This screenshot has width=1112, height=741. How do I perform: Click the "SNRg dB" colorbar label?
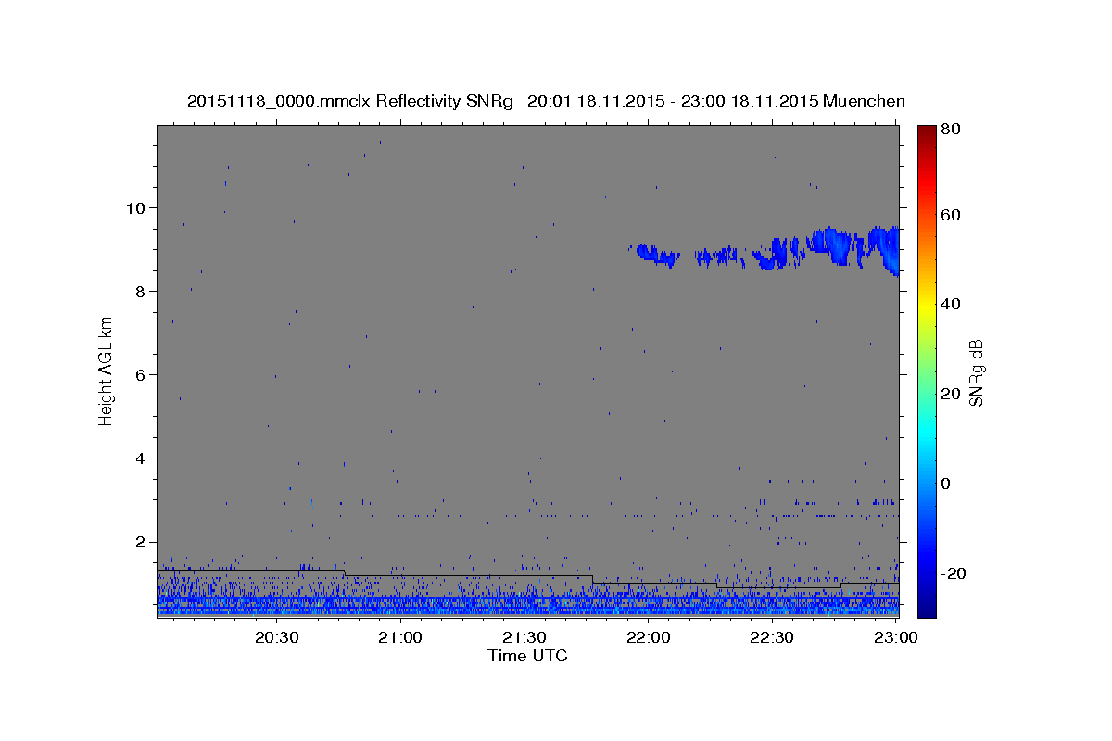(976, 372)
